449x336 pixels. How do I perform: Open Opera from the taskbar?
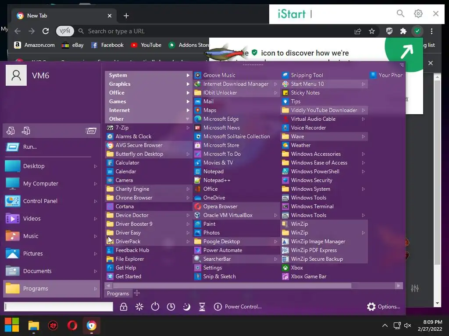coord(72,325)
